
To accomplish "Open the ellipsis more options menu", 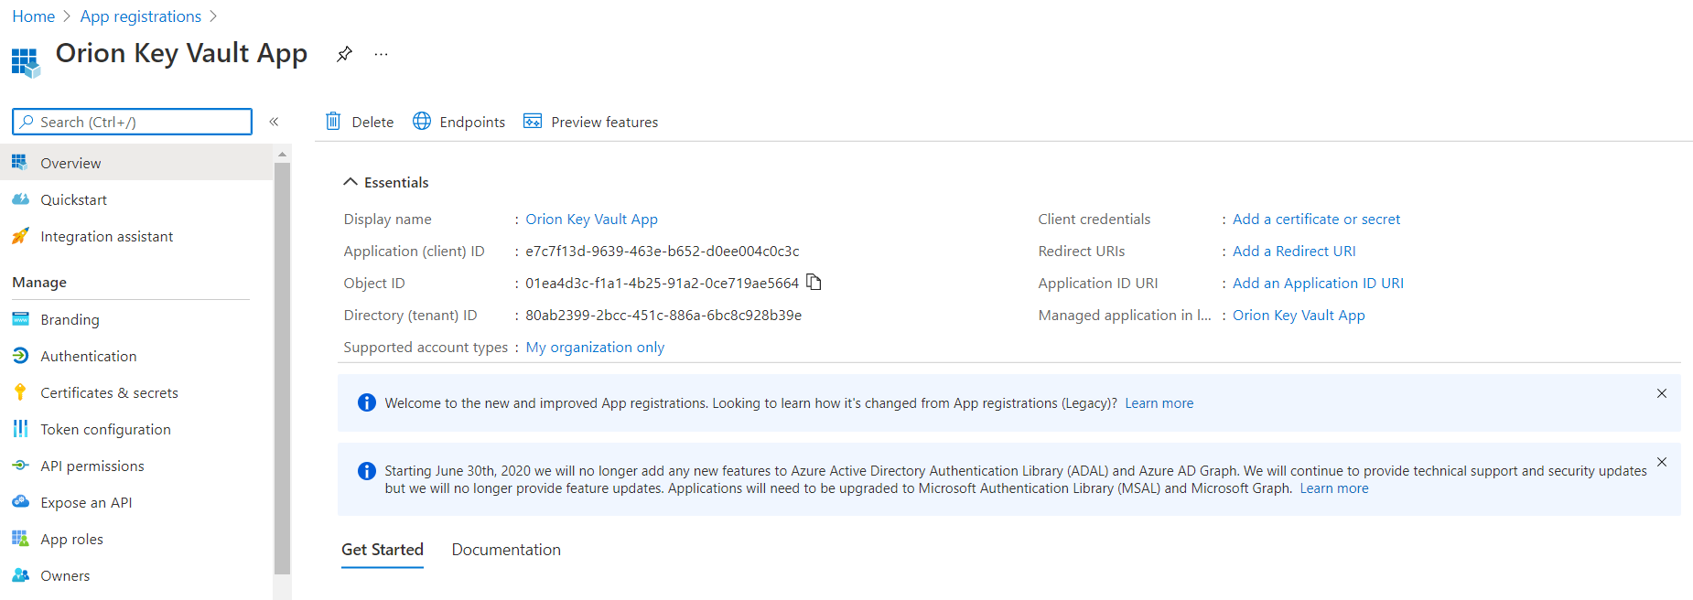I will click(381, 54).
